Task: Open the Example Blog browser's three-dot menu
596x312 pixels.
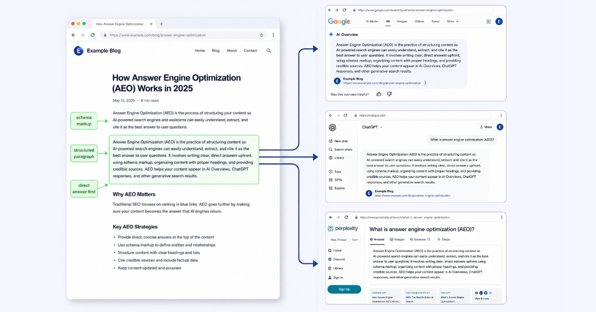Action: pyautogui.click(x=273, y=35)
